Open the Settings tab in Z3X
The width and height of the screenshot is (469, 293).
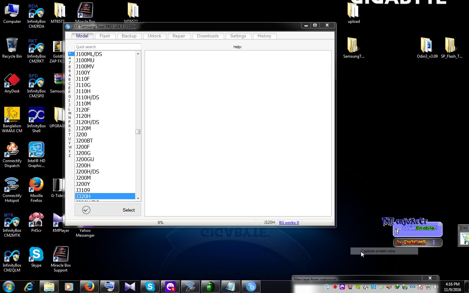pos(238,36)
